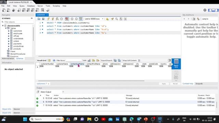Screen dimensions: 219x123
Task: Toggle invisible characters display
Action: tap(121, 19)
